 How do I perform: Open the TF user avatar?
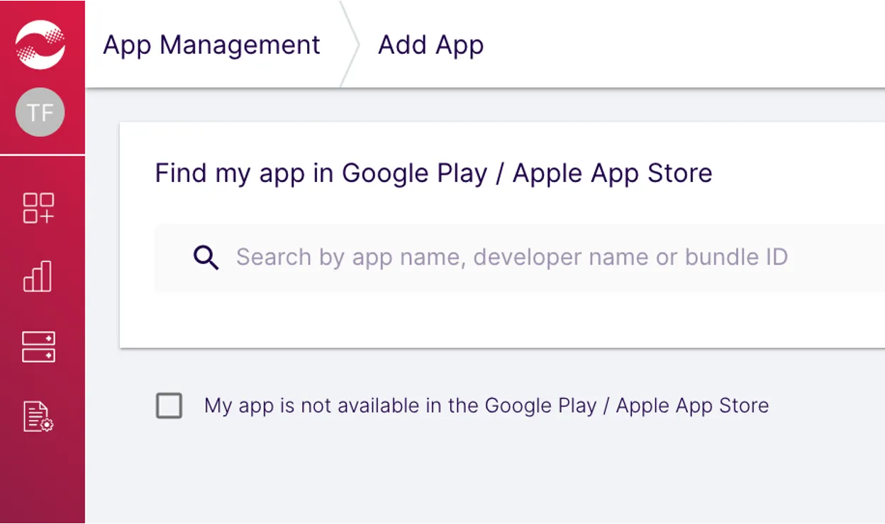(40, 111)
